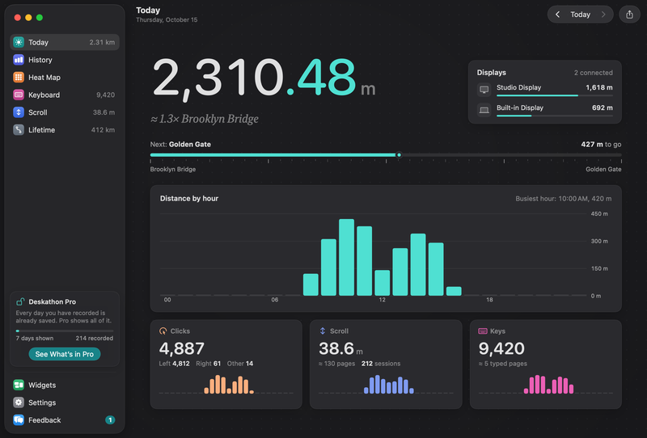Click the Deskathon Pro unlock icon
The height and width of the screenshot is (438, 647).
[x=20, y=301]
